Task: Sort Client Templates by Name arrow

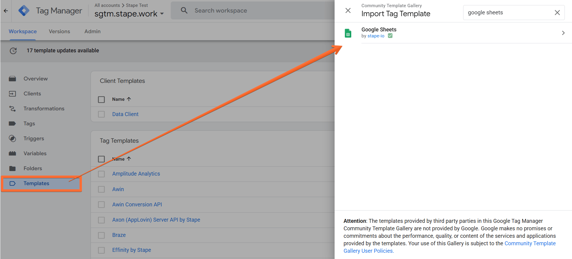Action: 129,99
